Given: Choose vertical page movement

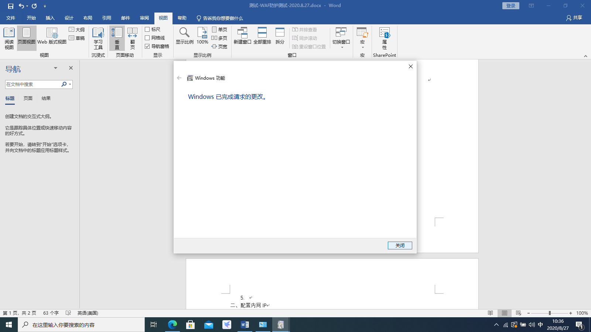Looking at the screenshot, I should pos(117,38).
